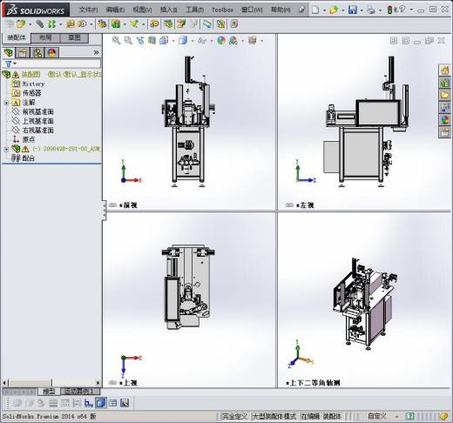Click the Section View icon
453x423 pixels.
click(x=152, y=40)
